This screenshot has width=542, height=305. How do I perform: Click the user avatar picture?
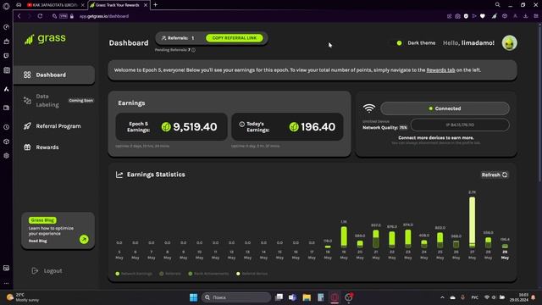tap(509, 43)
